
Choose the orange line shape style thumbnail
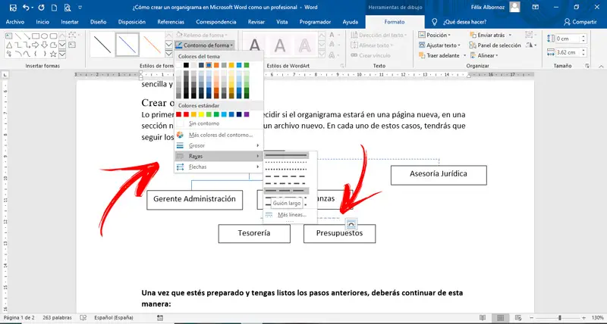[153, 45]
